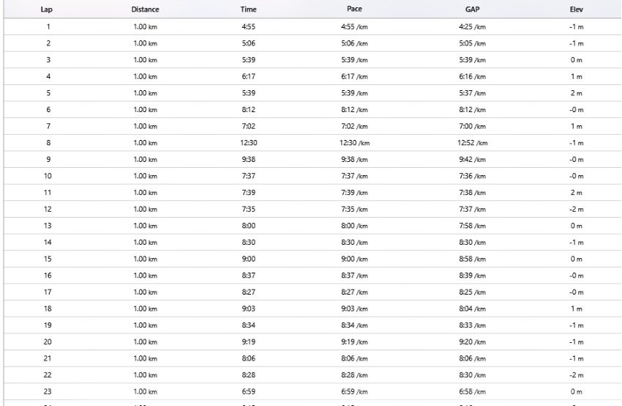Select lap 6's 8:12 time cell

(248, 110)
